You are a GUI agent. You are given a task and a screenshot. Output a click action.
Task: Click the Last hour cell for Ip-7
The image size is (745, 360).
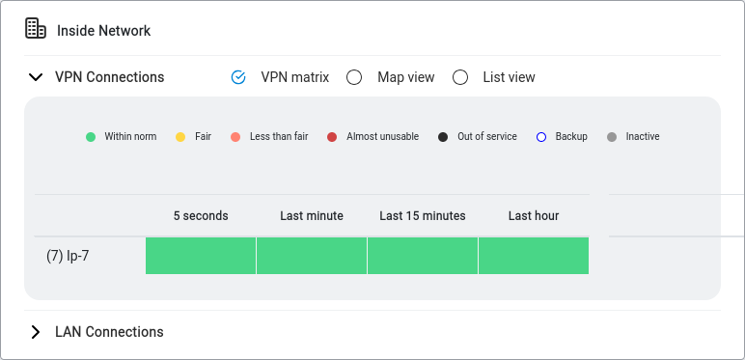pos(534,256)
